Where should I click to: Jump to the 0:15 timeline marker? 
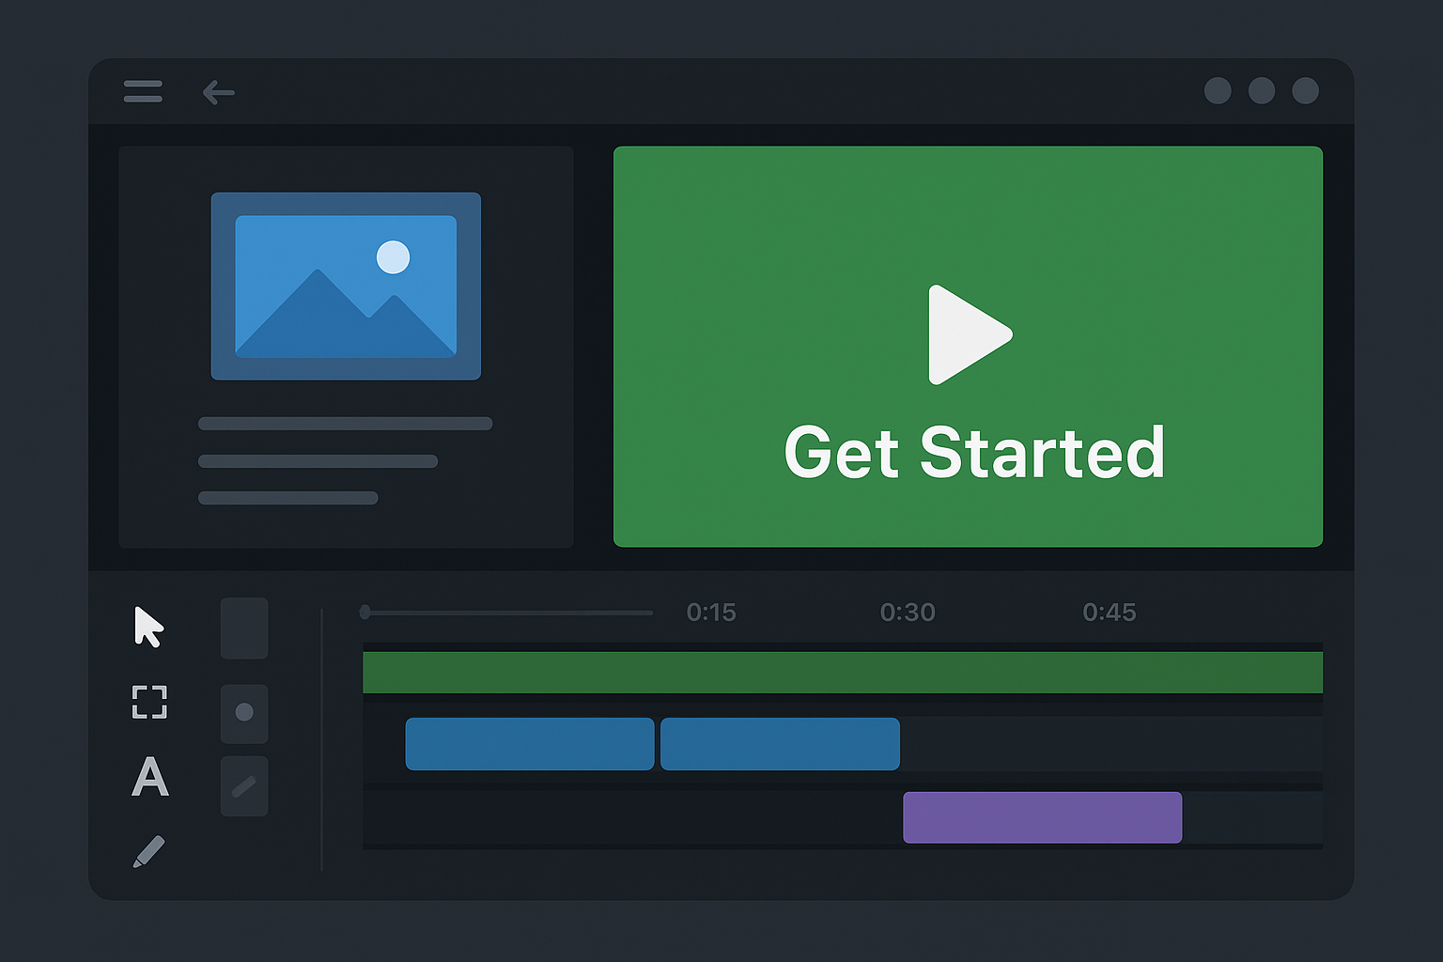[x=711, y=613]
